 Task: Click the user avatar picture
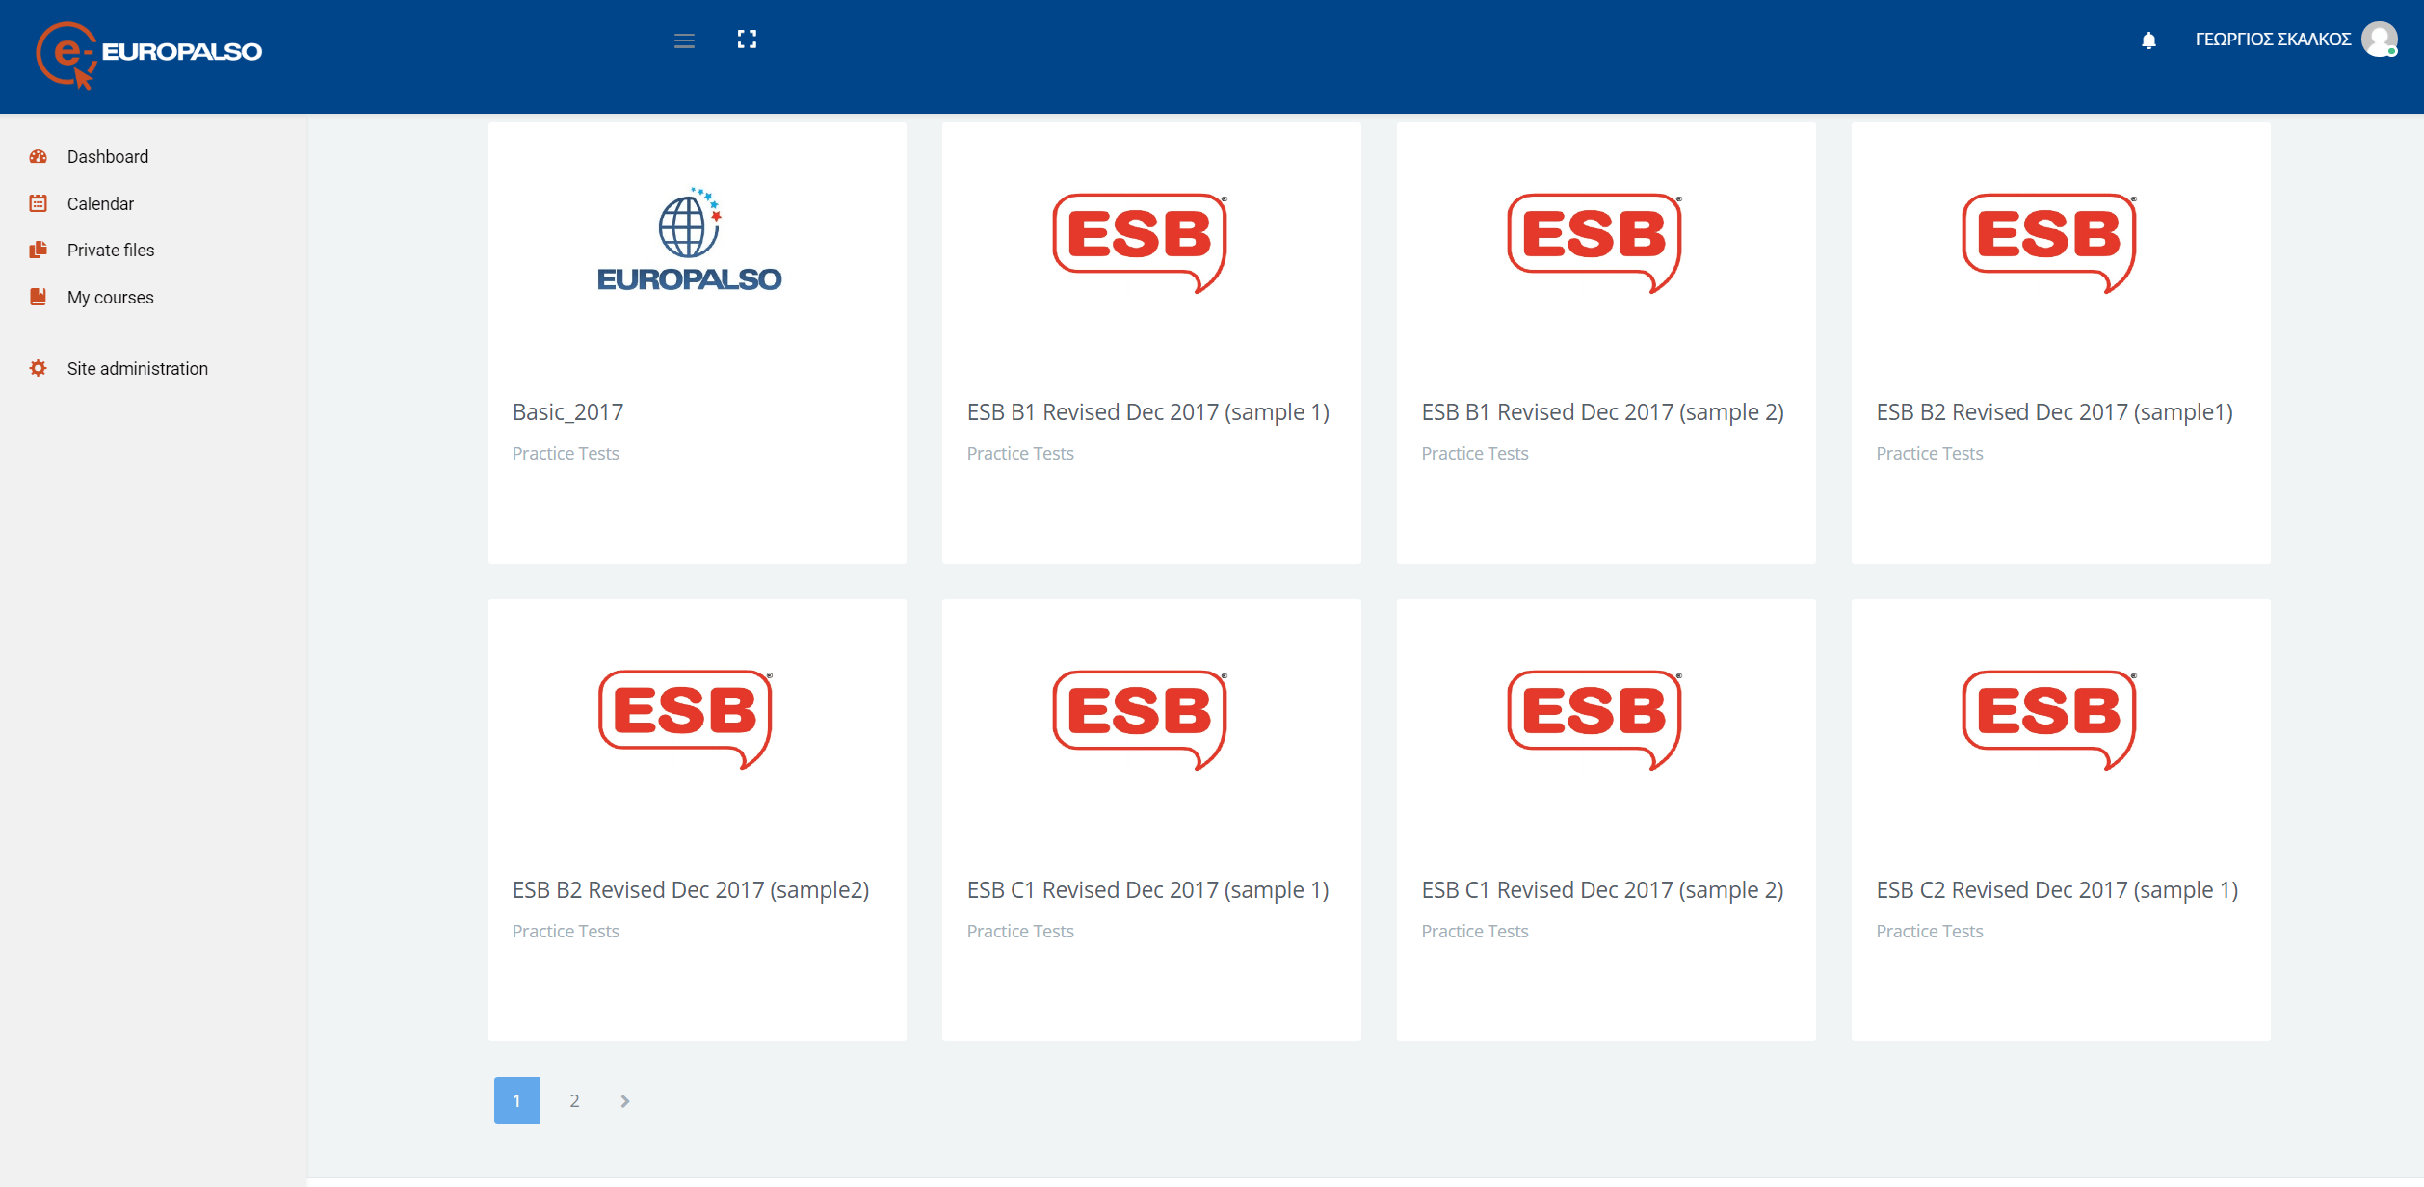[2380, 40]
